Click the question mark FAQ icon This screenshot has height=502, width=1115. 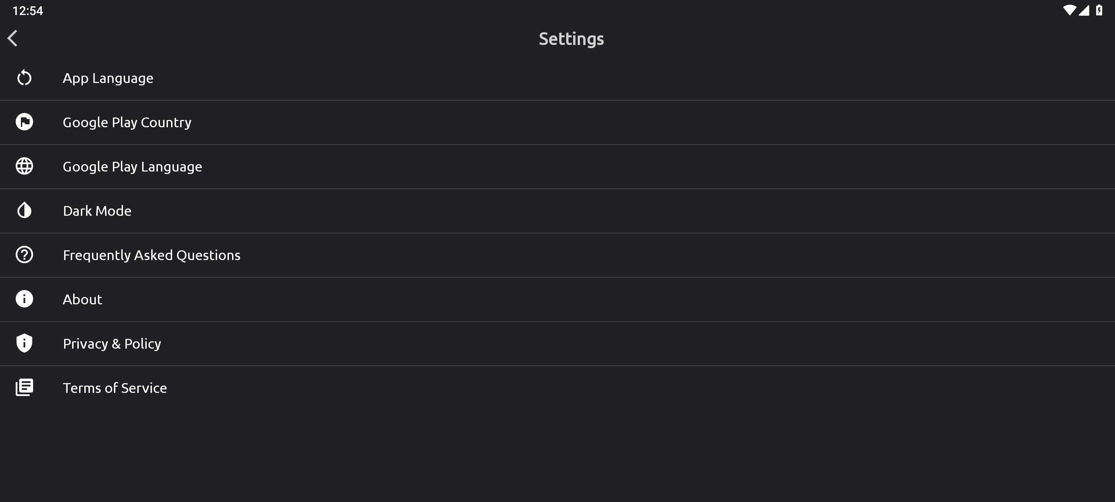(24, 255)
